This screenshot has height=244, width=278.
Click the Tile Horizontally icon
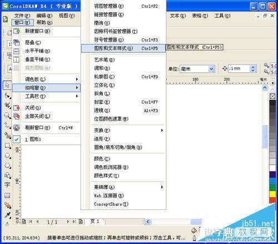click(17, 51)
